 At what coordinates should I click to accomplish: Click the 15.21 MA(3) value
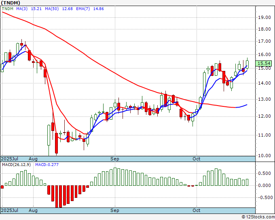click(x=36, y=9)
